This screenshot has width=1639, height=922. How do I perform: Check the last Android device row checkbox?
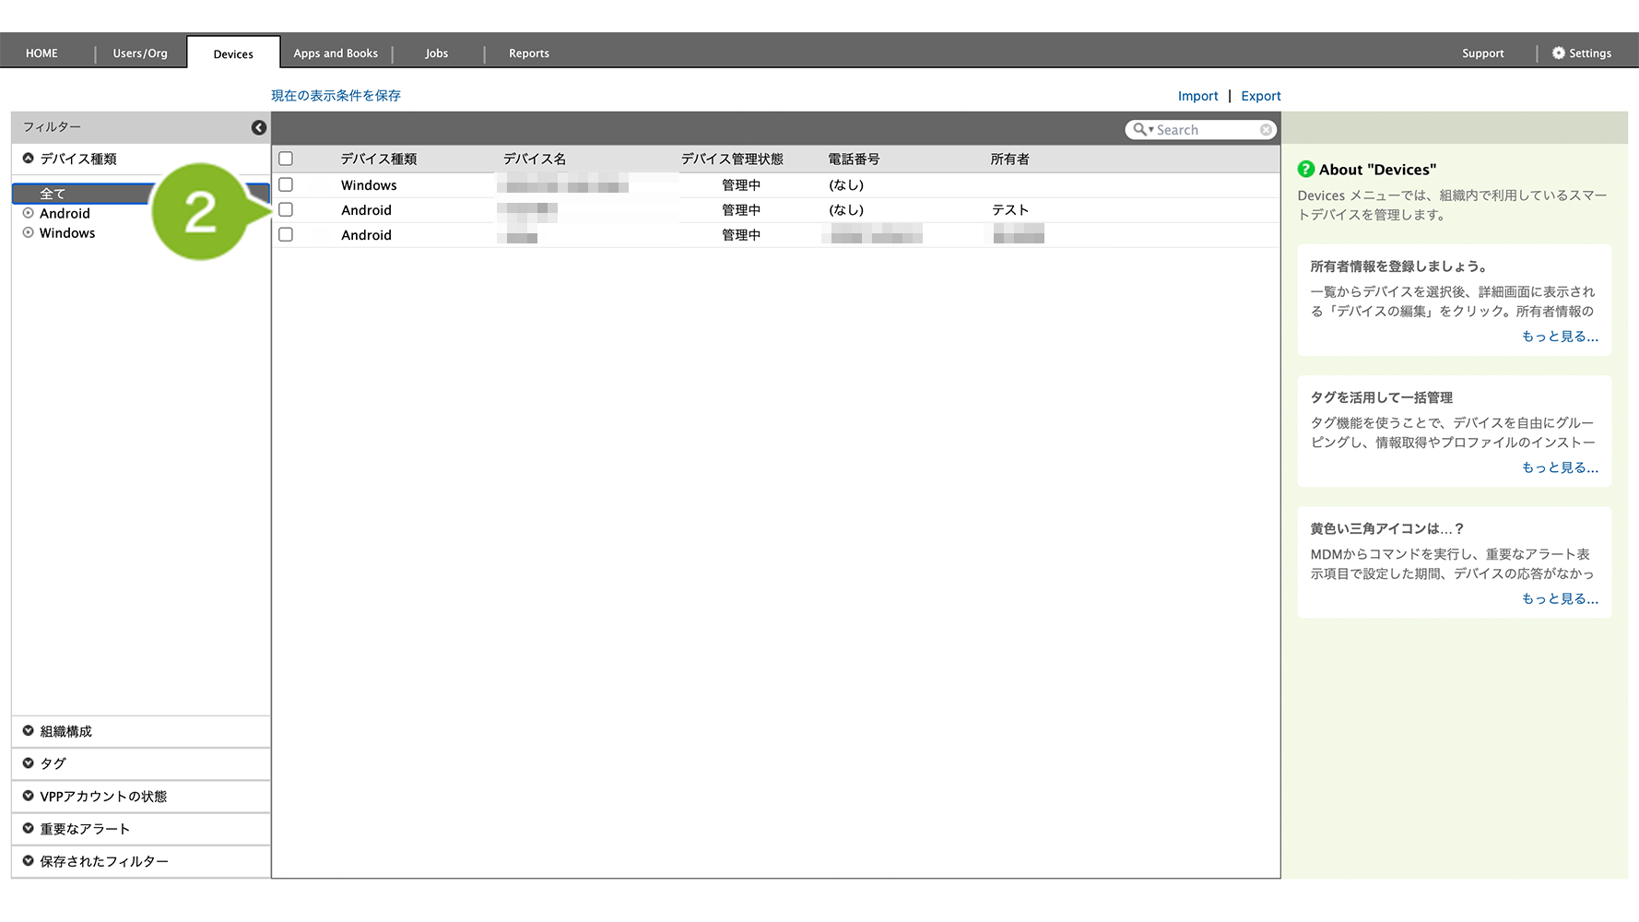286,234
